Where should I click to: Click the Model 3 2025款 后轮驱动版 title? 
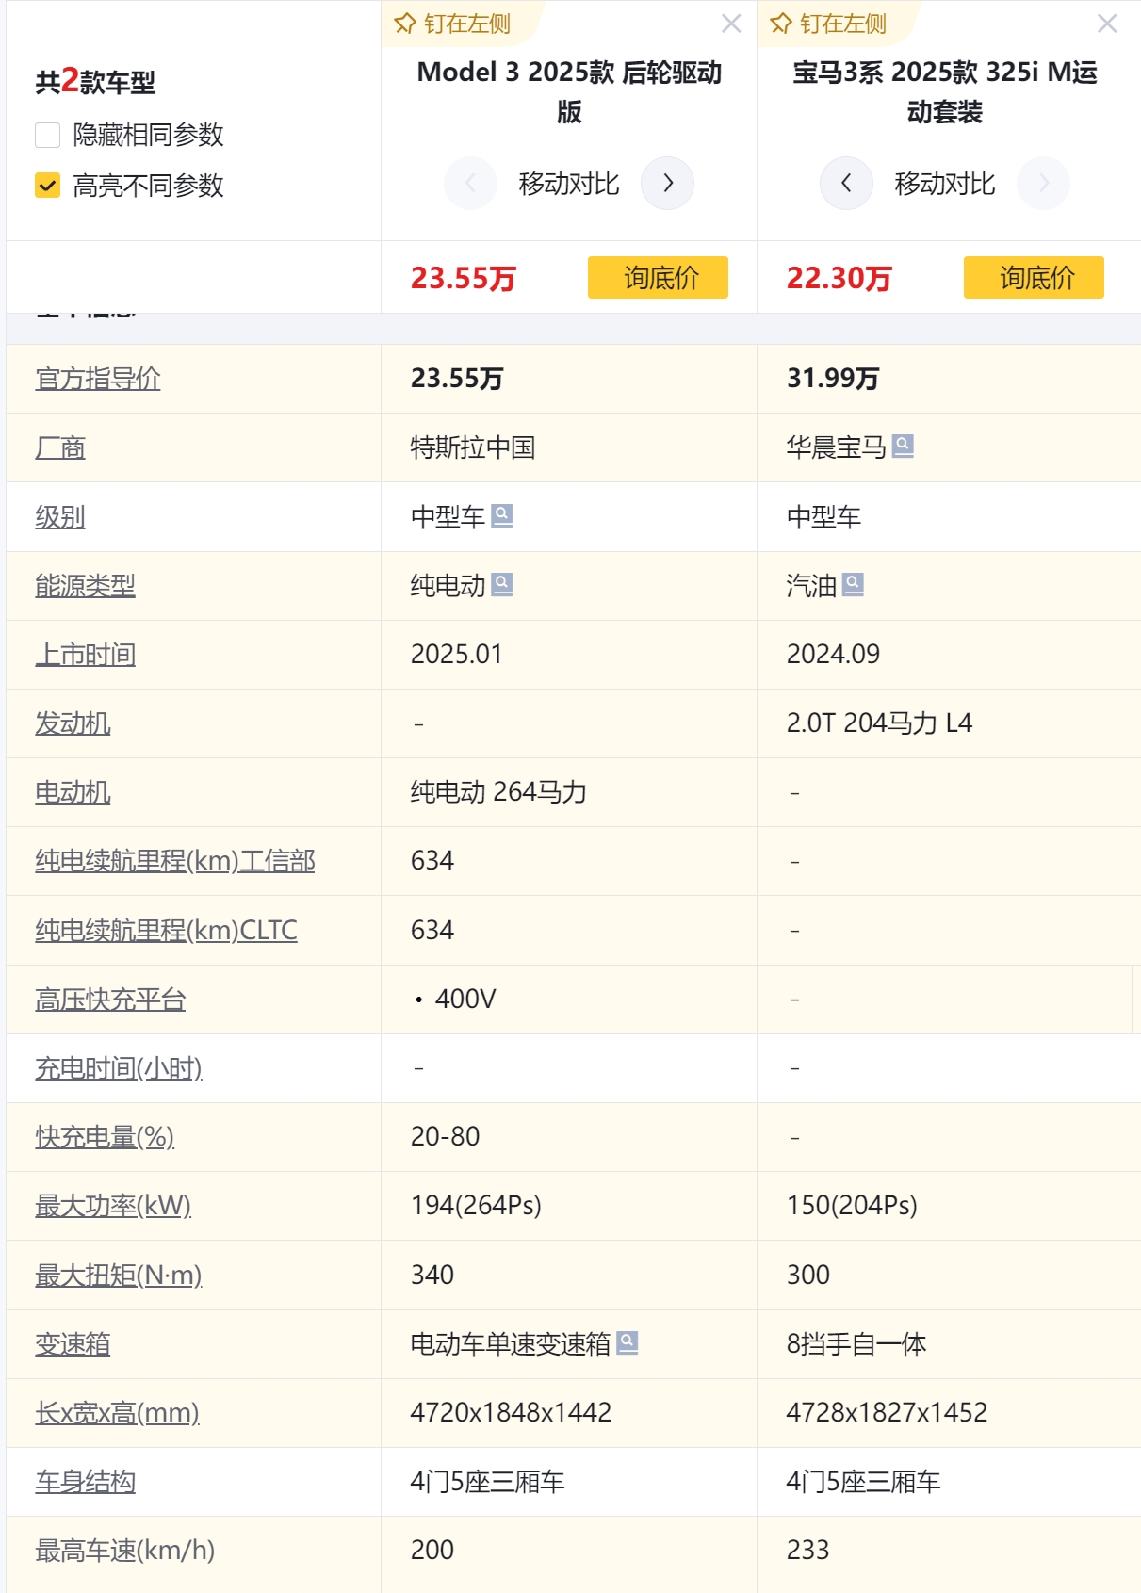(x=569, y=91)
